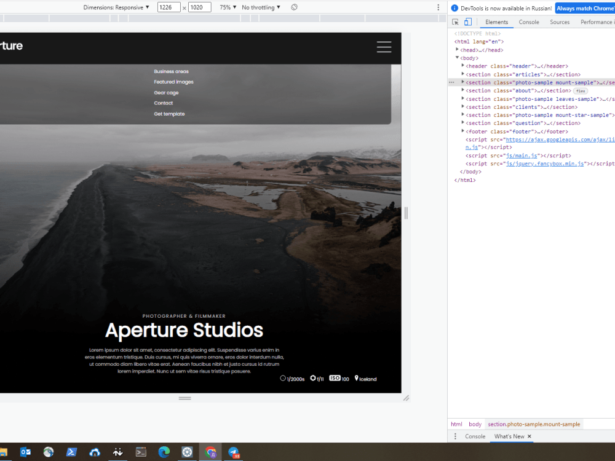The height and width of the screenshot is (461, 615).
Task: Select section.photo-sample.mount-sample breadcrumb
Action: [534, 424]
